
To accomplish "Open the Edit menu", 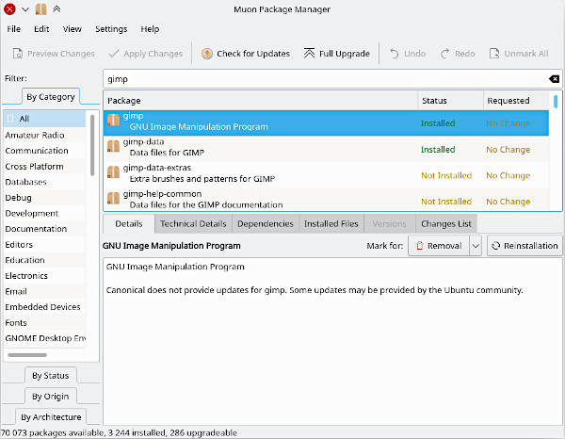I will point(41,29).
